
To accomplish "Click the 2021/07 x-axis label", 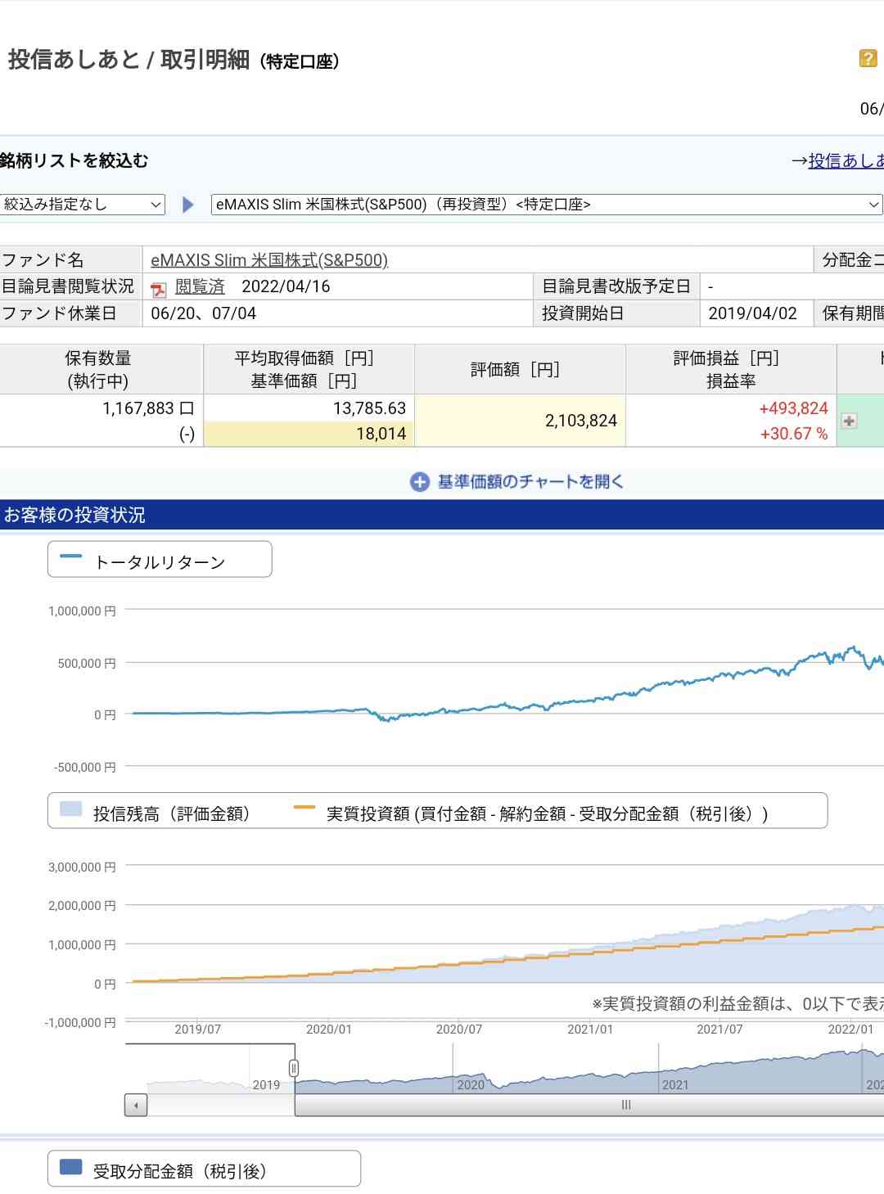I will tap(719, 1030).
